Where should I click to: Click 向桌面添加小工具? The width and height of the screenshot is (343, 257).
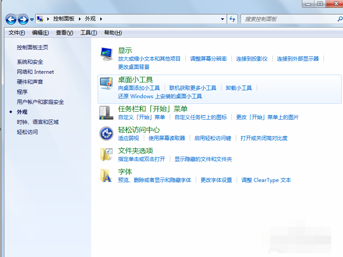(x=139, y=88)
